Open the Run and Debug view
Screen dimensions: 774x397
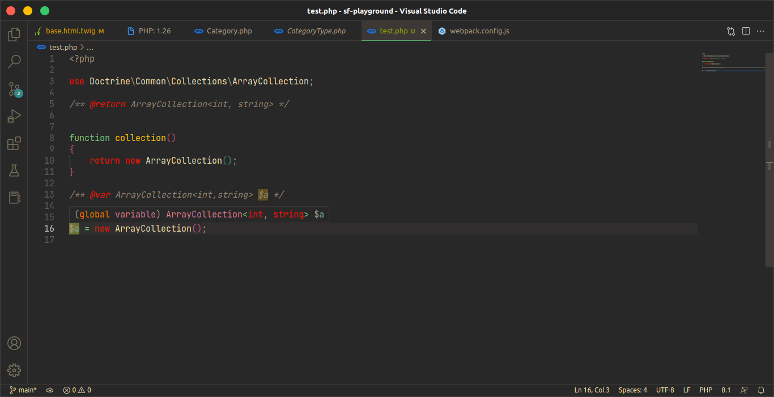[x=14, y=116]
